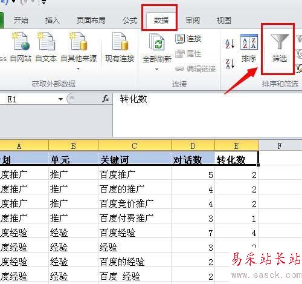302x284 pixels.
Task: Click Properties (属性) in Connections group
Action: pyautogui.click(x=188, y=54)
